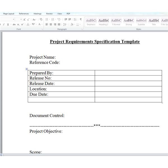The image size is (168, 168).
Task: Click the 'Project Name:' line
Action: point(43,57)
